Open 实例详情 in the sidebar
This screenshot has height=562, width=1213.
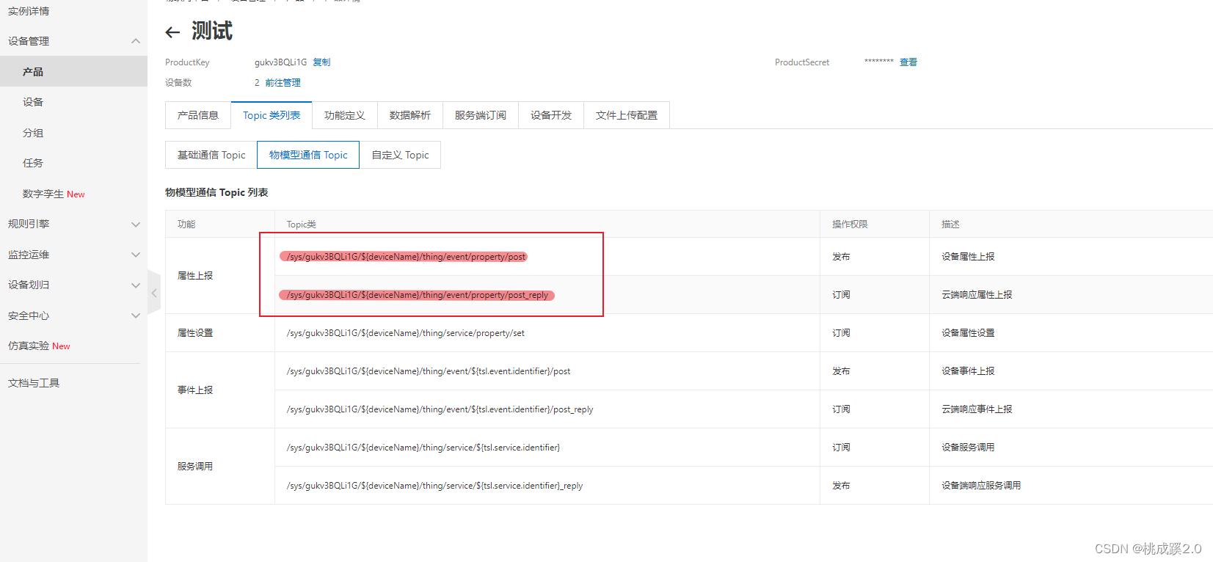(29, 11)
